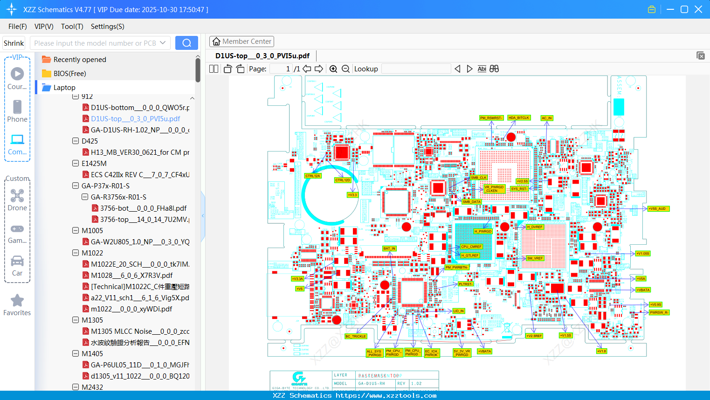This screenshot has height=400, width=710.
Task: Toggle two-page view layout icon
Action: pyautogui.click(x=214, y=69)
